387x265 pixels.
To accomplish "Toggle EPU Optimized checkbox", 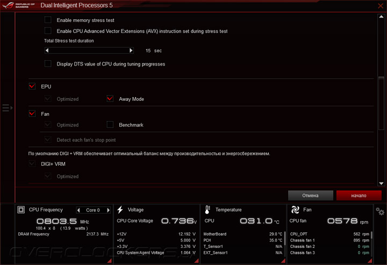I will click(48, 99).
